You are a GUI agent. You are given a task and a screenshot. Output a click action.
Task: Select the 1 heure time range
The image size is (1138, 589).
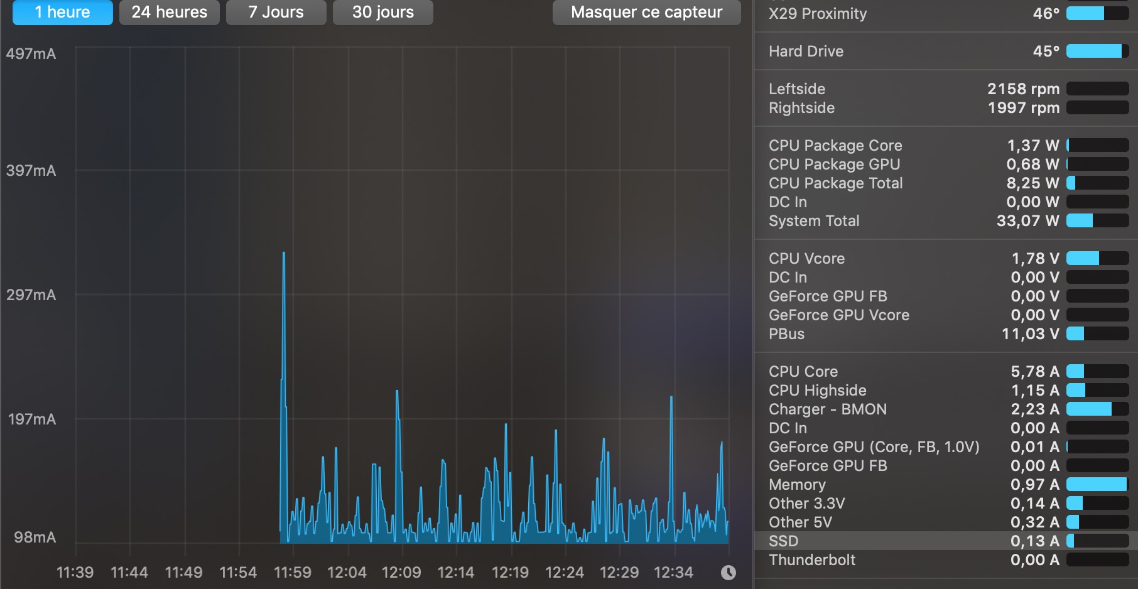coord(63,12)
